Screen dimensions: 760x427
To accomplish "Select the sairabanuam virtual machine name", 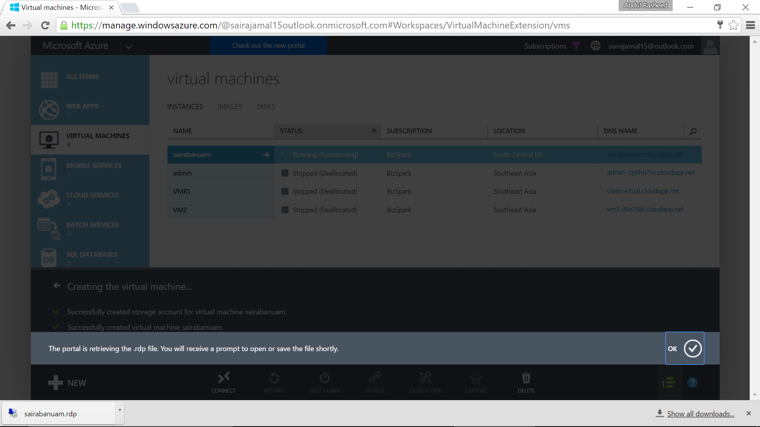I will point(192,155).
